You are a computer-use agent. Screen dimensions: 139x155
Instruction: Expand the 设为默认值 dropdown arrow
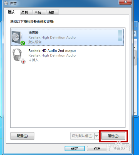coord(96,136)
